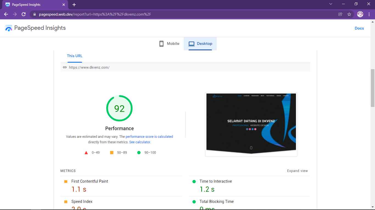Click the orange square beside First Contentful Paint
Screen dimensions: 375x210
[66, 182]
